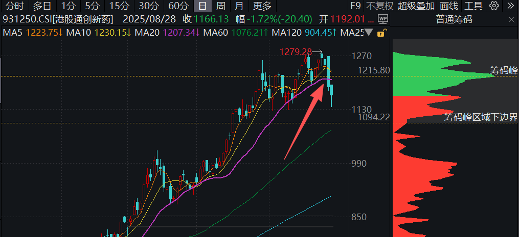Open the 不复权 adjustment option
Viewport: 519px width, 237px height.
click(379, 6)
